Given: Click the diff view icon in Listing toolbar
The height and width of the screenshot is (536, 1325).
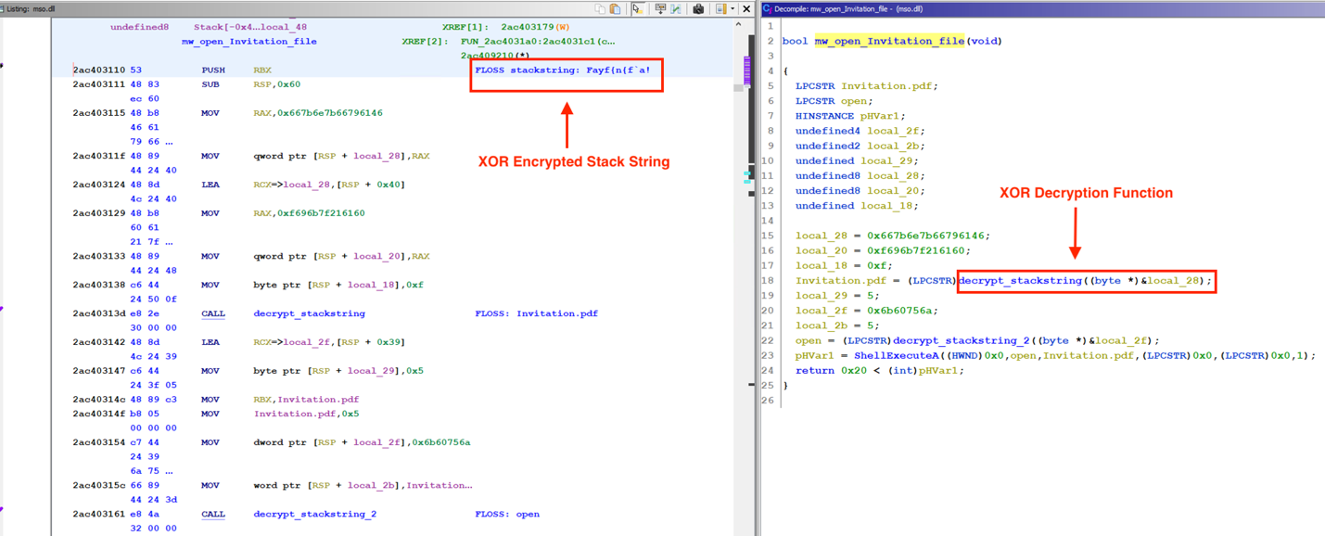Looking at the screenshot, I should 676,9.
